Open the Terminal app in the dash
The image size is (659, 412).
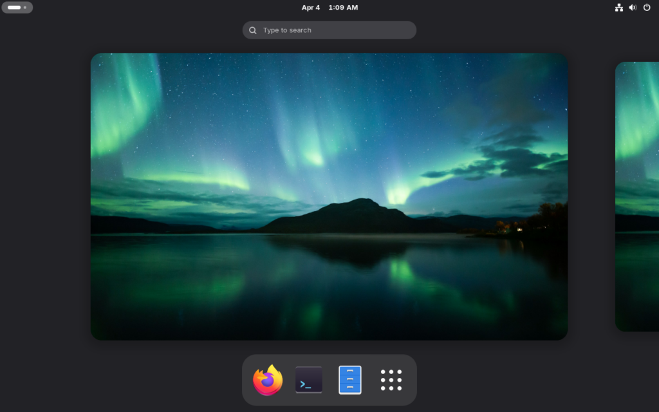coord(309,380)
